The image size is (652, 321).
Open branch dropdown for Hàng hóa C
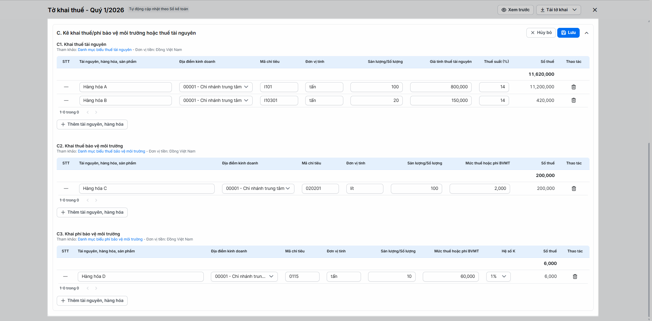click(258, 189)
